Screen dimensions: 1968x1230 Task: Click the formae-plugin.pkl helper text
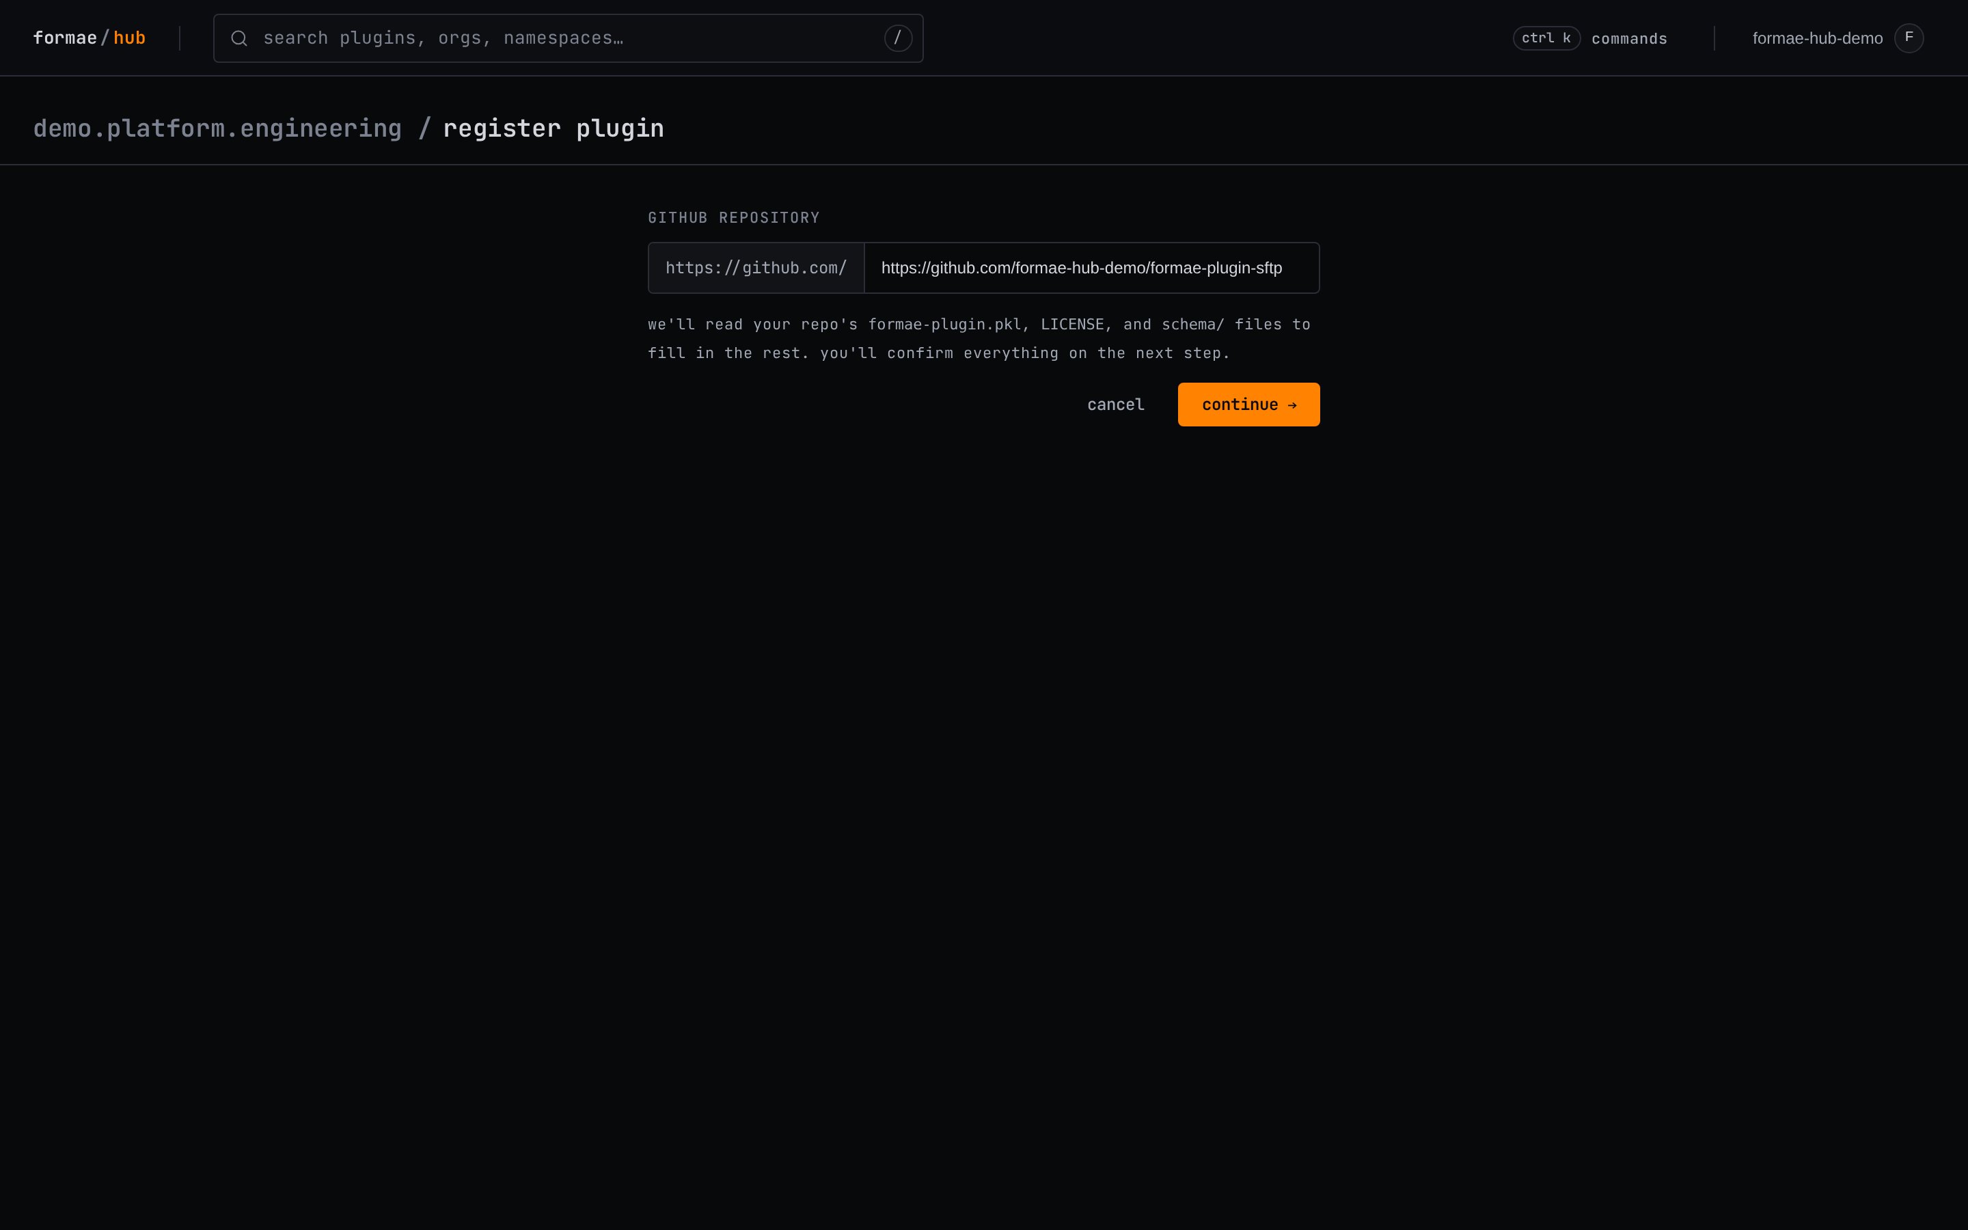pos(944,325)
